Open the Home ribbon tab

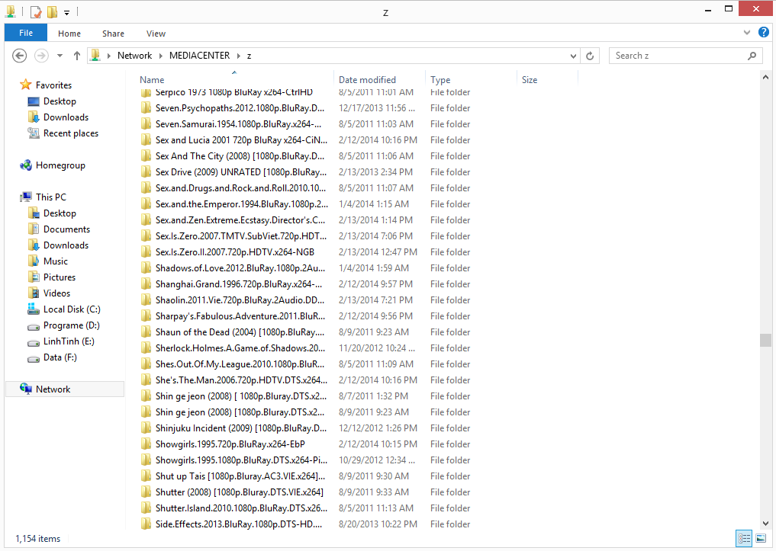pos(69,34)
